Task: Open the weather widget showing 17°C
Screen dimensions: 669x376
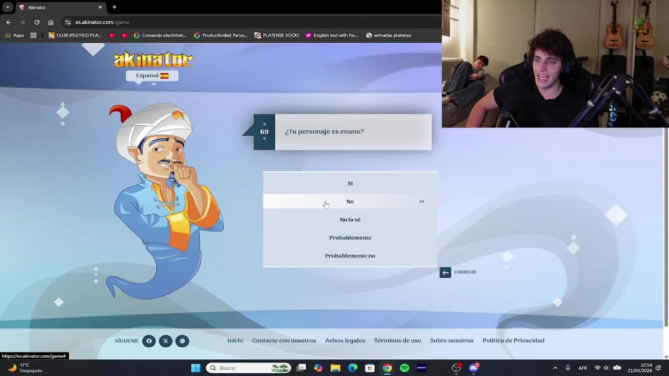Action: pyautogui.click(x=25, y=368)
